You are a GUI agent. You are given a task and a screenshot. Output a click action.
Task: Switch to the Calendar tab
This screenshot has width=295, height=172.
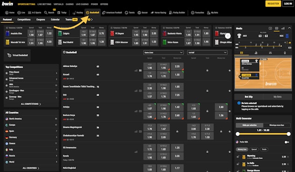(x=55, y=20)
